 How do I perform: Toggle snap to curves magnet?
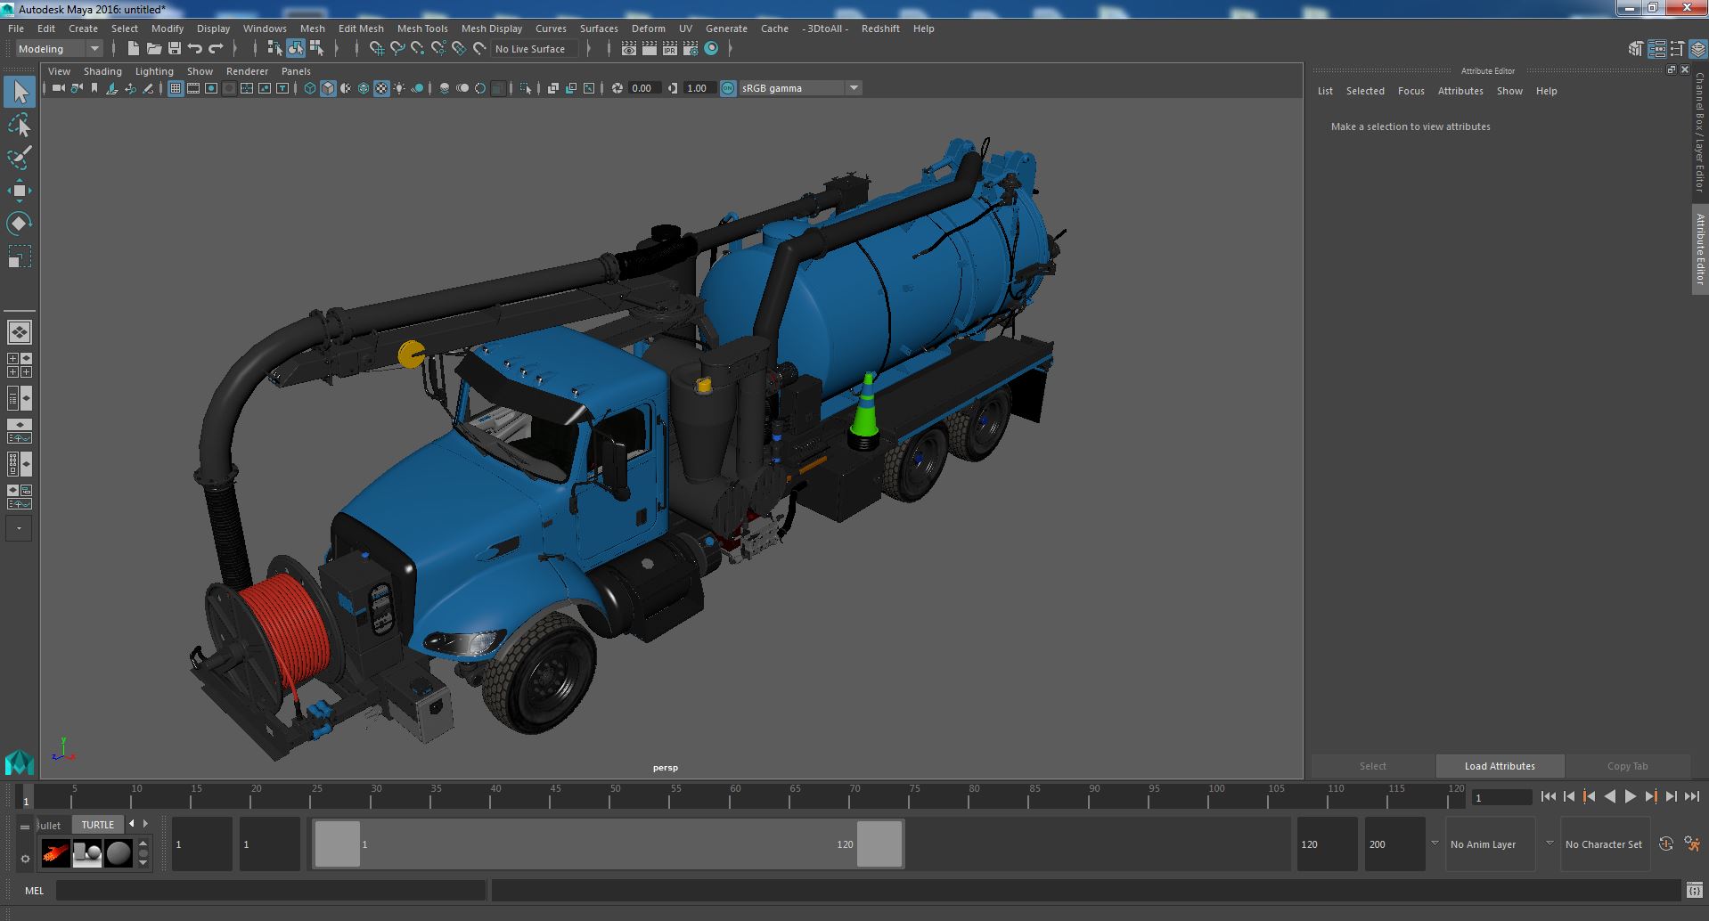pos(397,49)
